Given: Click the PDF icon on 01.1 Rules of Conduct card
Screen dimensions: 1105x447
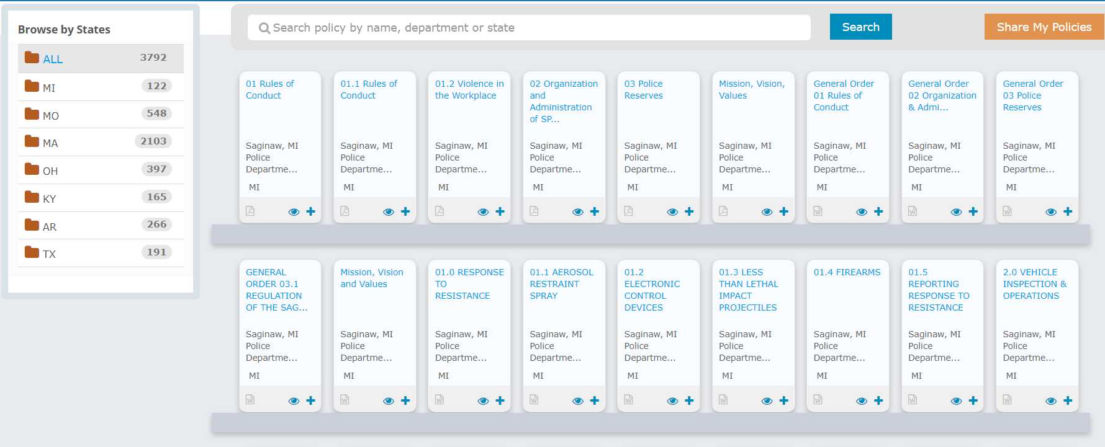Looking at the screenshot, I should pos(345,211).
